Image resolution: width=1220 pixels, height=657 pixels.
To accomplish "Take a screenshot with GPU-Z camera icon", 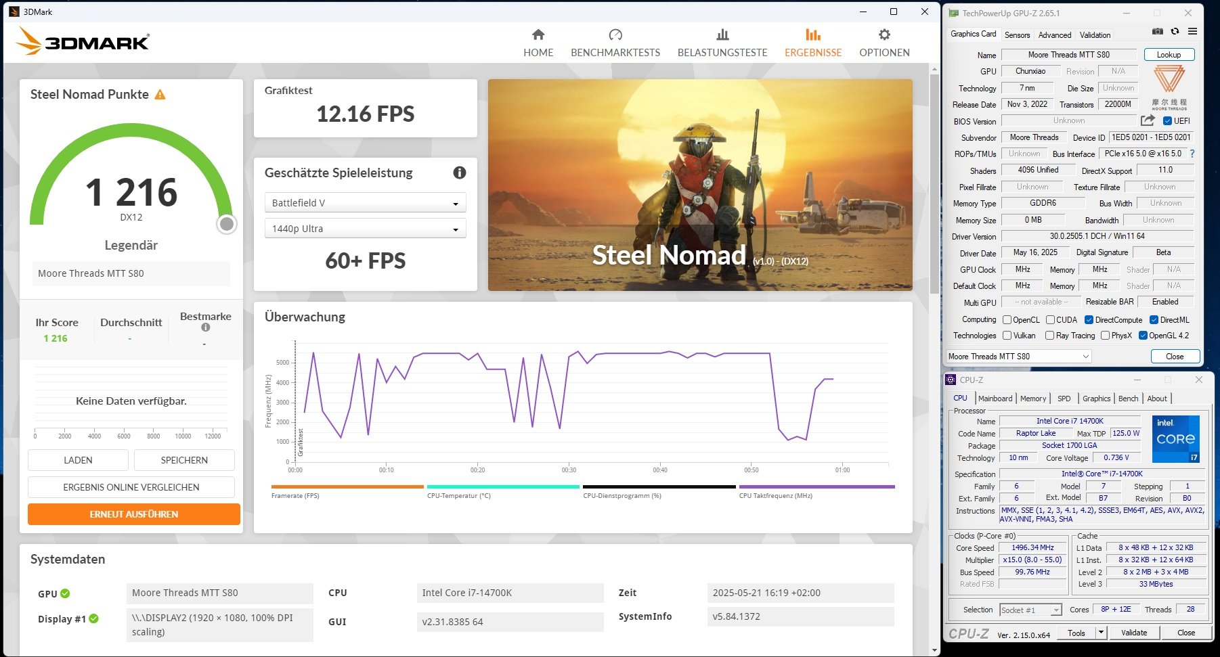I will (x=1158, y=32).
